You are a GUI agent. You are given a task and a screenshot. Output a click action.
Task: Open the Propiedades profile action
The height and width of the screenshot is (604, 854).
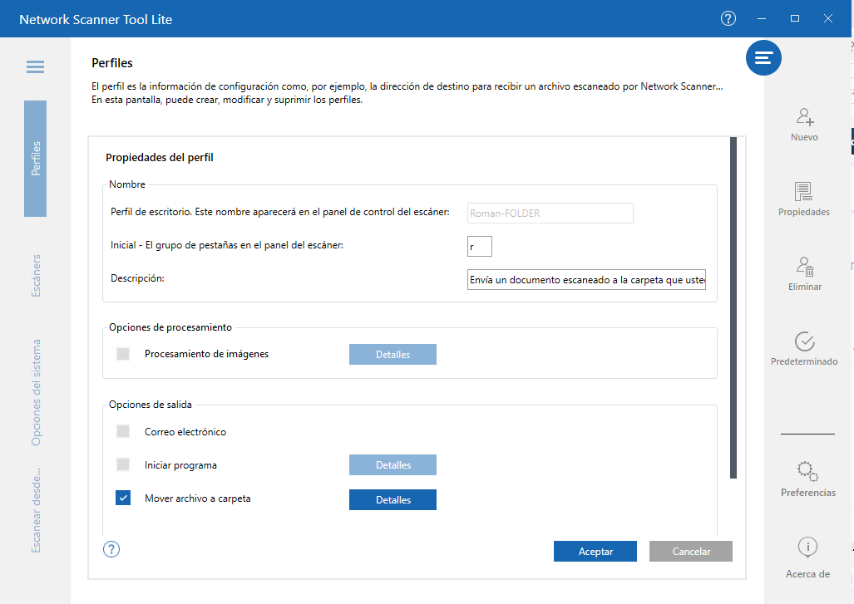click(x=804, y=199)
